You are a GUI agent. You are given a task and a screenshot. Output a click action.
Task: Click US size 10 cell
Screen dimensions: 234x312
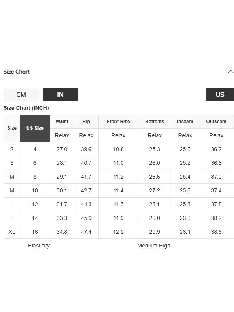(x=35, y=190)
